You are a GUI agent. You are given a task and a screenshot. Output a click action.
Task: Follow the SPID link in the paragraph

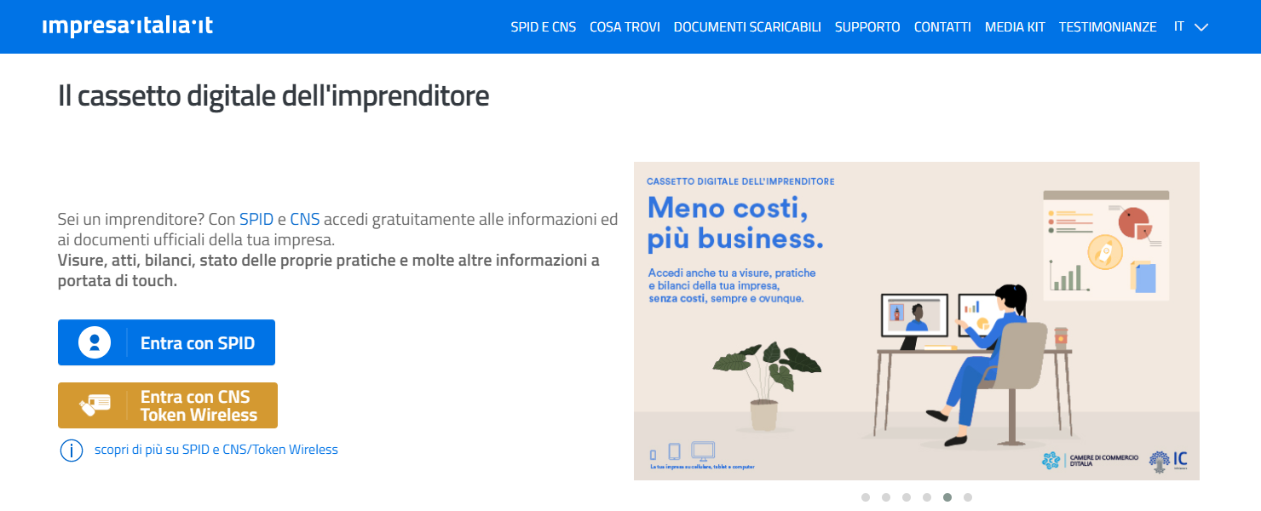coord(256,220)
